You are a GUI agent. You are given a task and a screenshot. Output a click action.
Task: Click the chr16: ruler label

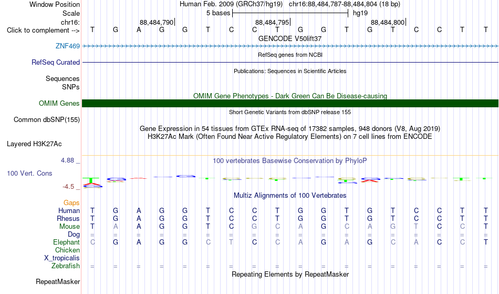point(70,22)
